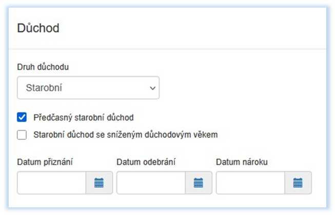Focus the Datum nároku date field

[250, 183]
